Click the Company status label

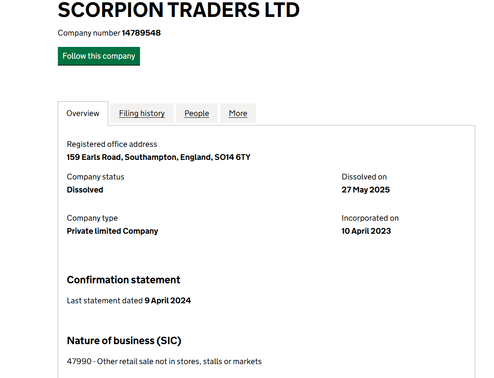tap(95, 177)
